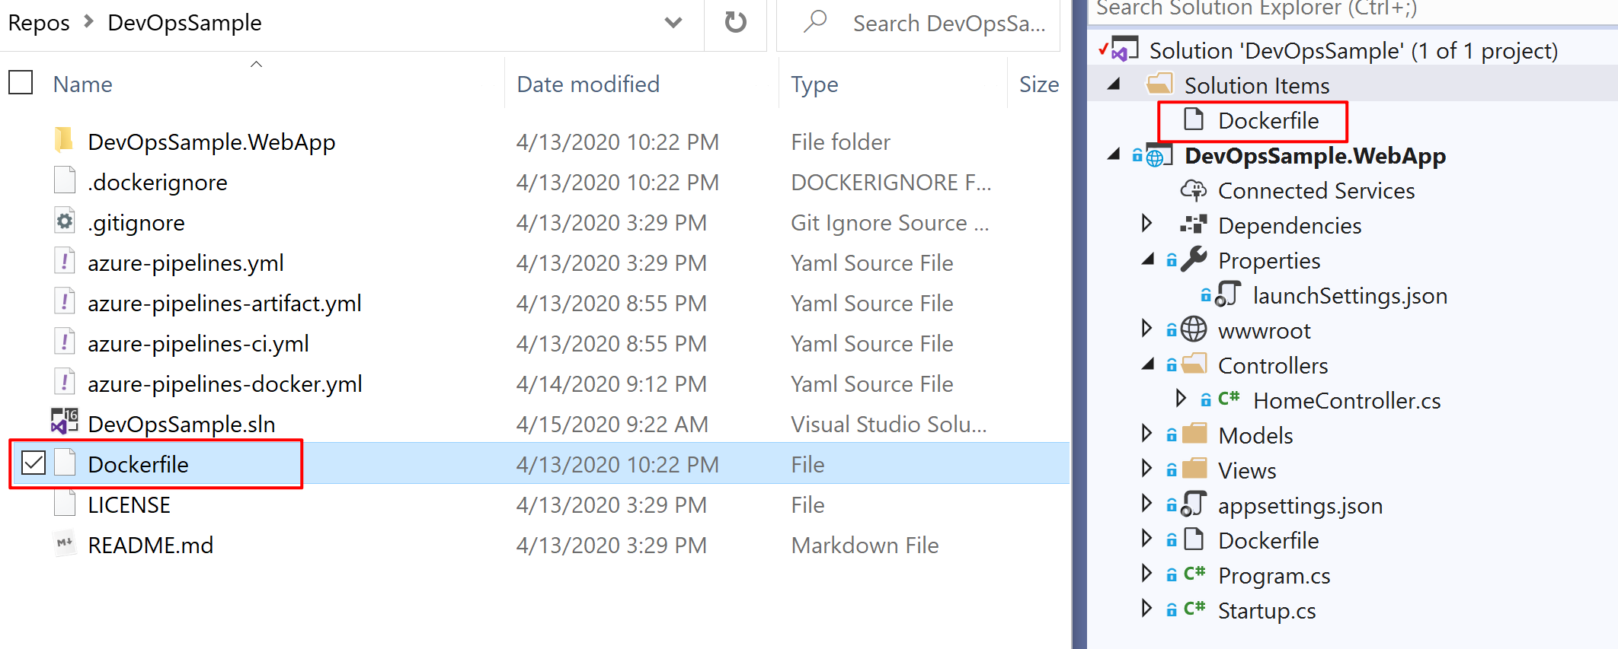Expand the Views folder node
This screenshot has width=1618, height=649.
click(x=1146, y=468)
